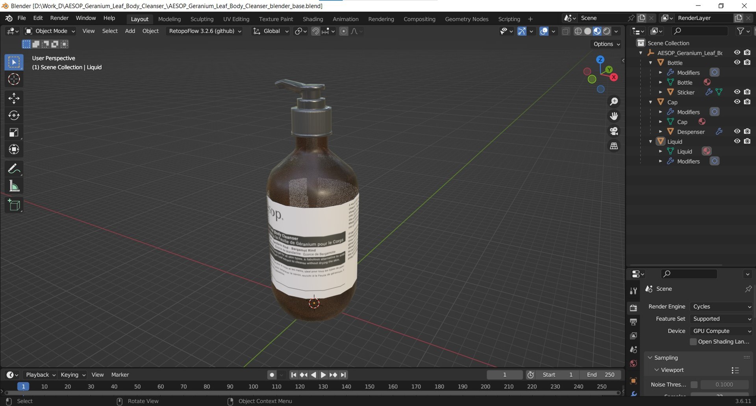Select the Select Box tool
The image size is (756, 406).
pyautogui.click(x=14, y=62)
